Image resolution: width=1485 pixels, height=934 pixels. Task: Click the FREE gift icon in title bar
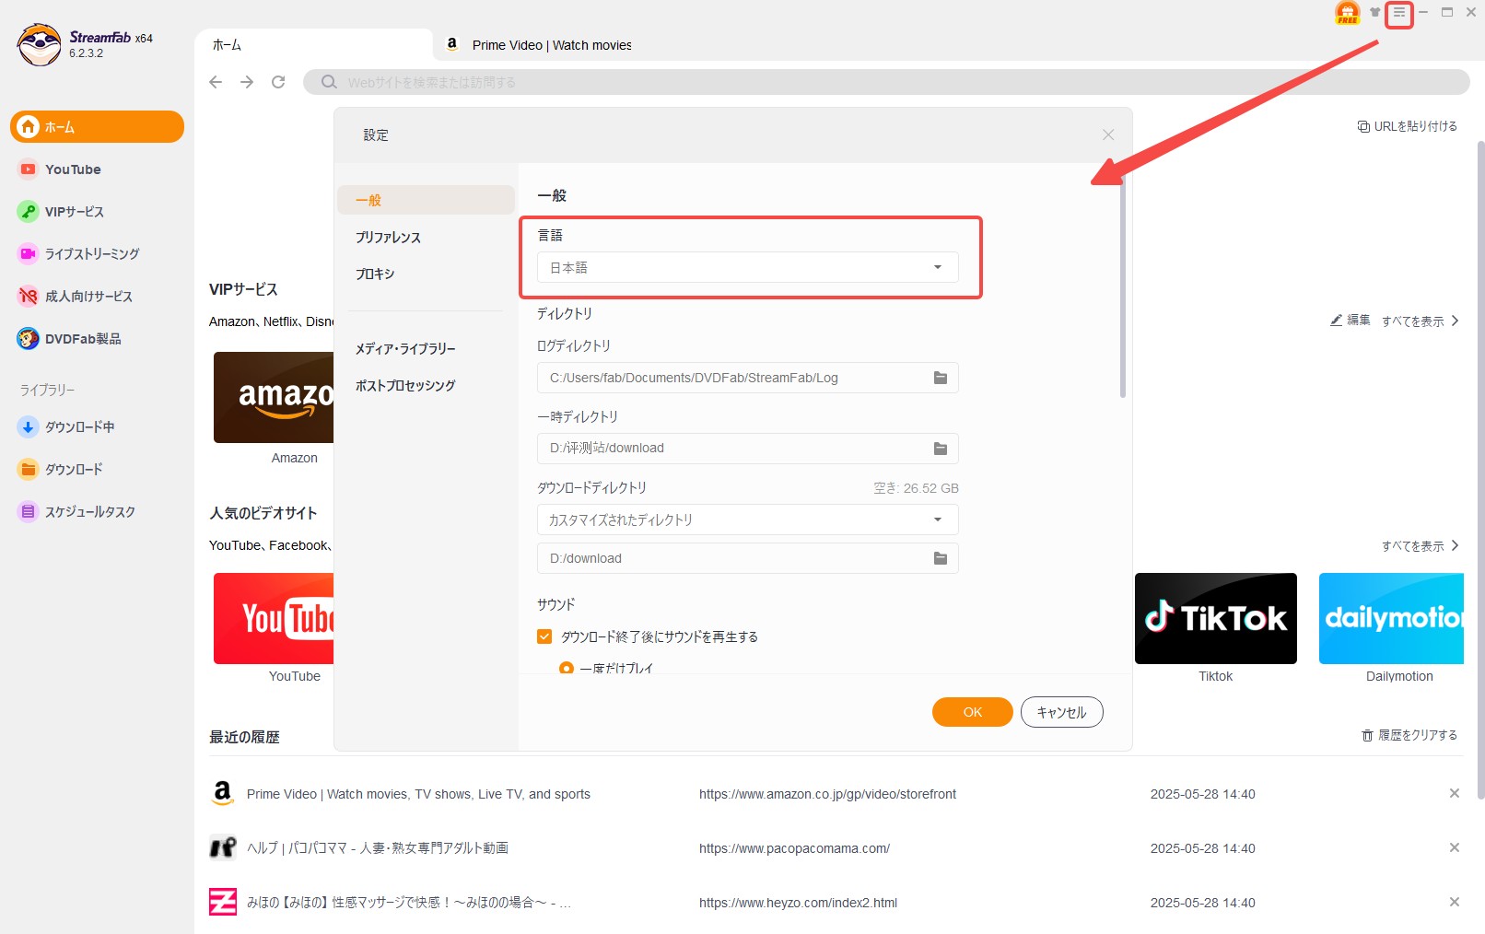click(1347, 13)
